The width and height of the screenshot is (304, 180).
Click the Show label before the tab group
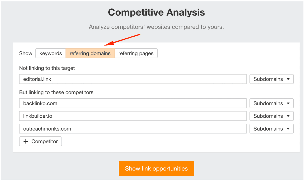click(25, 53)
